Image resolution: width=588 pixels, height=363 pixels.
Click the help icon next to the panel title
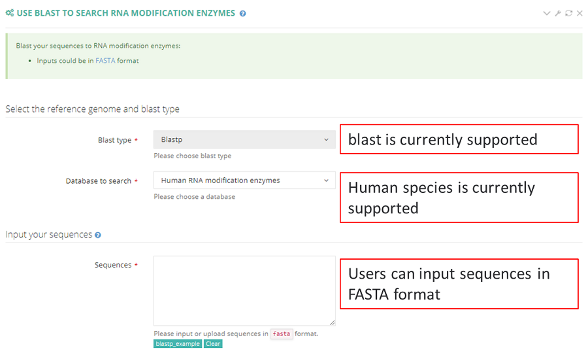click(x=243, y=14)
